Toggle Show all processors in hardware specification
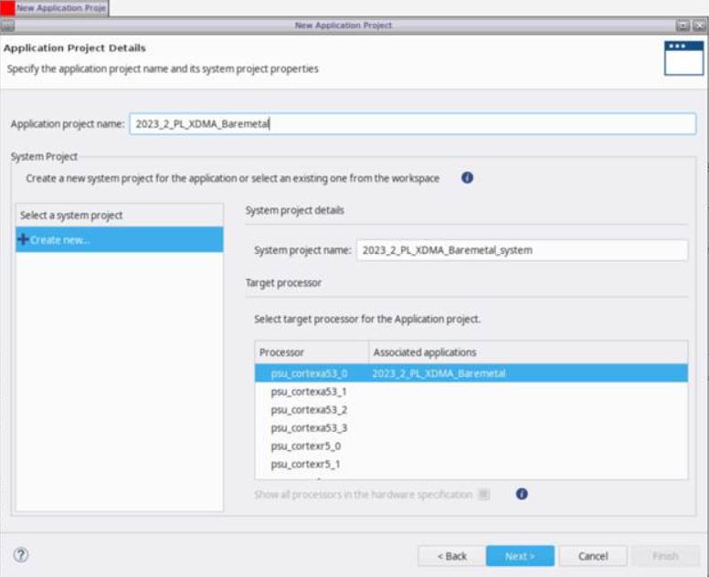Image resolution: width=709 pixels, height=577 pixels. click(x=484, y=494)
